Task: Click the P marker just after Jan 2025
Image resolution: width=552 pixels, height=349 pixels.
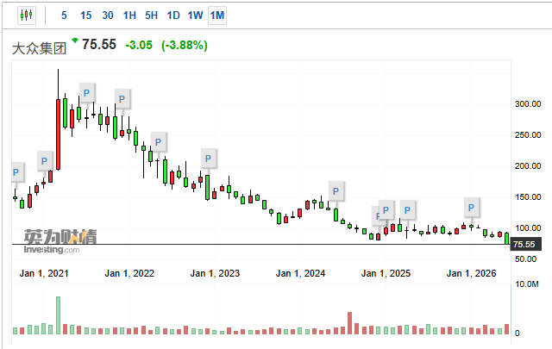Action: (x=407, y=210)
